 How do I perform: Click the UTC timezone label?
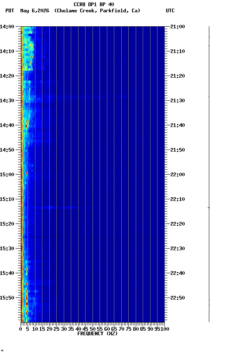tap(170, 11)
